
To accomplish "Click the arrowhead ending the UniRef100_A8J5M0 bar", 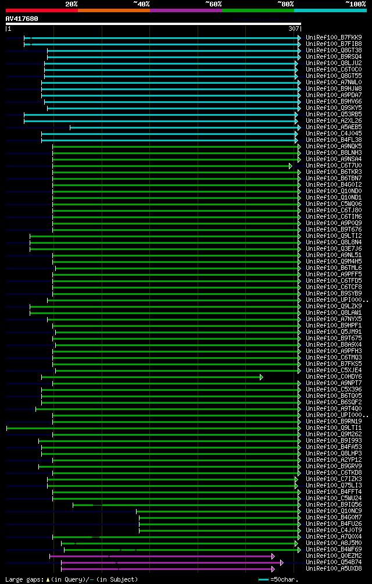I will coord(296,543).
